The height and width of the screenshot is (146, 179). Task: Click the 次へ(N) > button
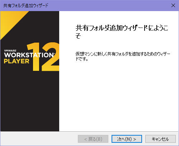pos(127,139)
